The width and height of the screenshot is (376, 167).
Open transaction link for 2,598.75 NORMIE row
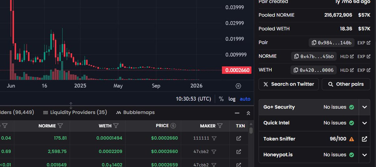coord(238,152)
